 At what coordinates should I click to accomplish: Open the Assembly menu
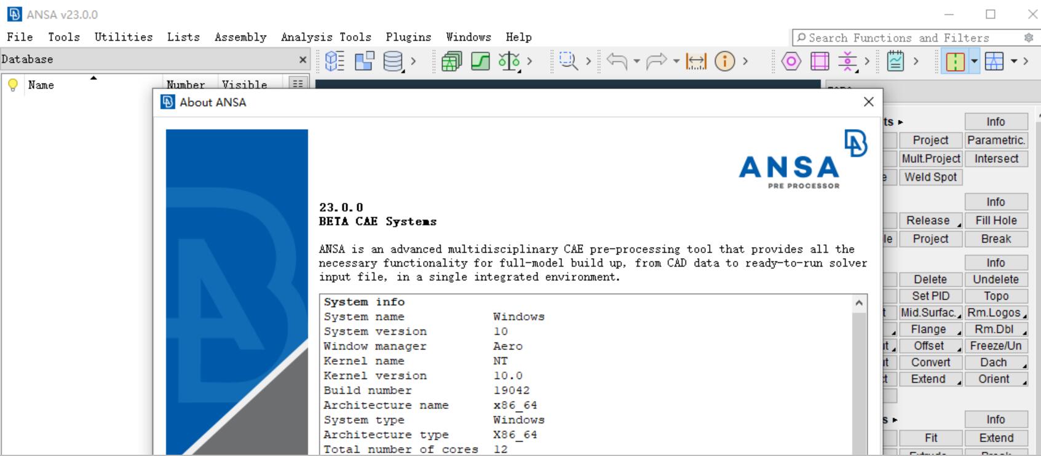(240, 37)
